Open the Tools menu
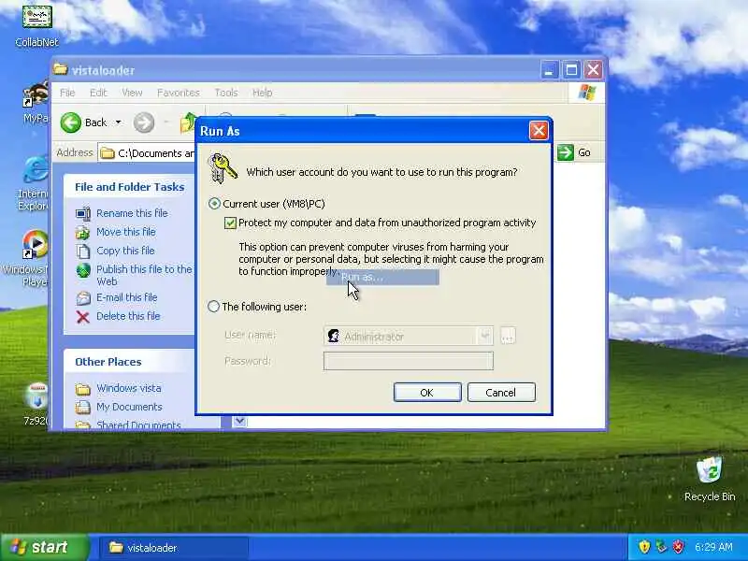 coord(226,93)
